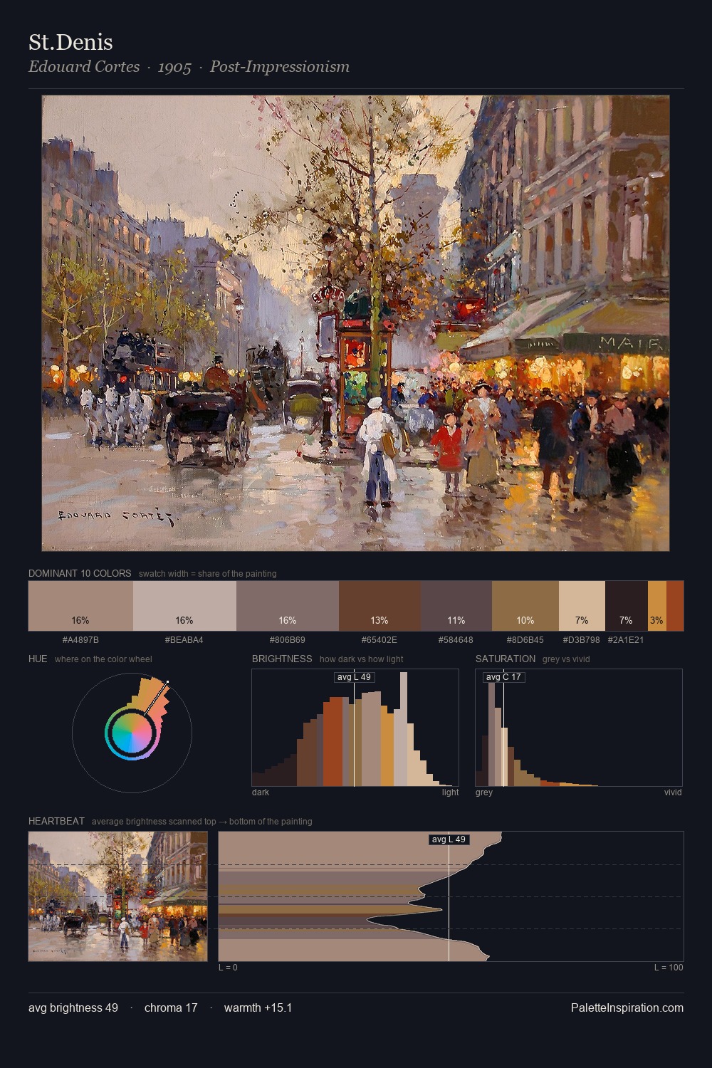
Task: Click the hex code '#BEABA4' label
Action: point(184,639)
